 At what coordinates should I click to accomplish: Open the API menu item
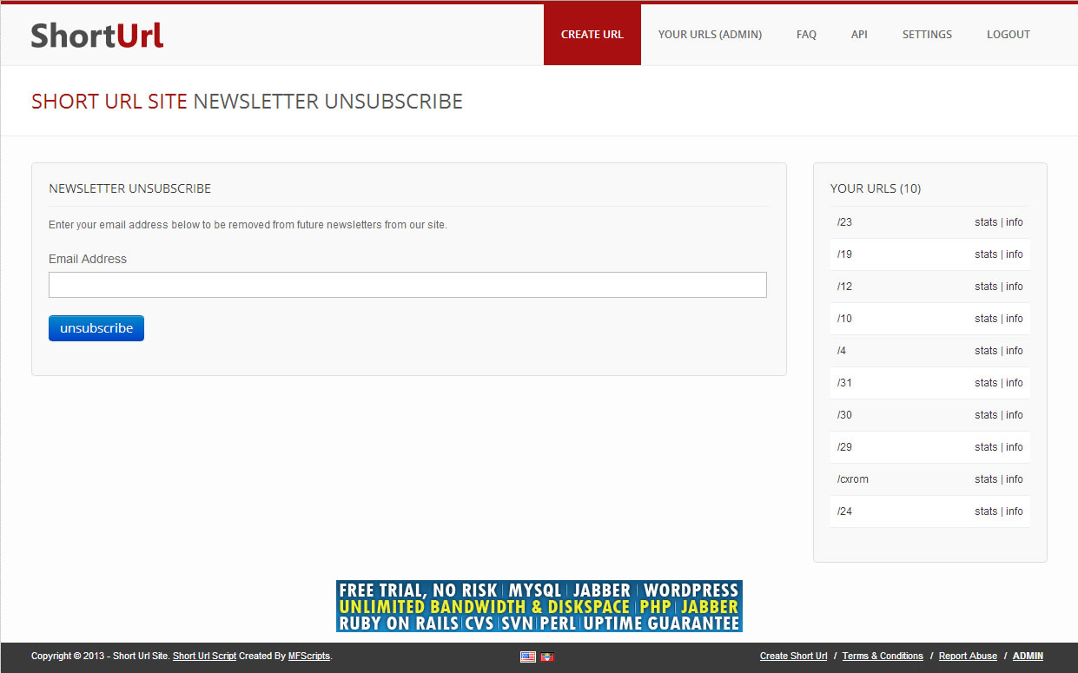tap(859, 35)
